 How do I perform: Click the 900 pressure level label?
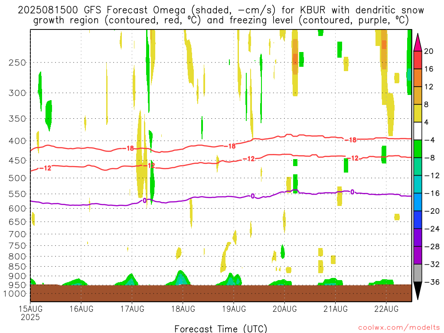point(17,276)
